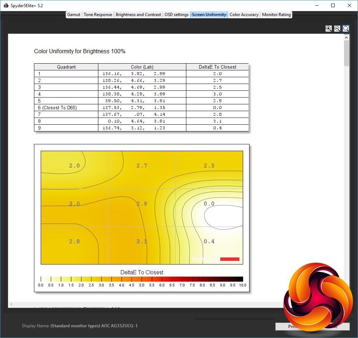Click the 3.0 label on the uniformity map

[x=74, y=203]
